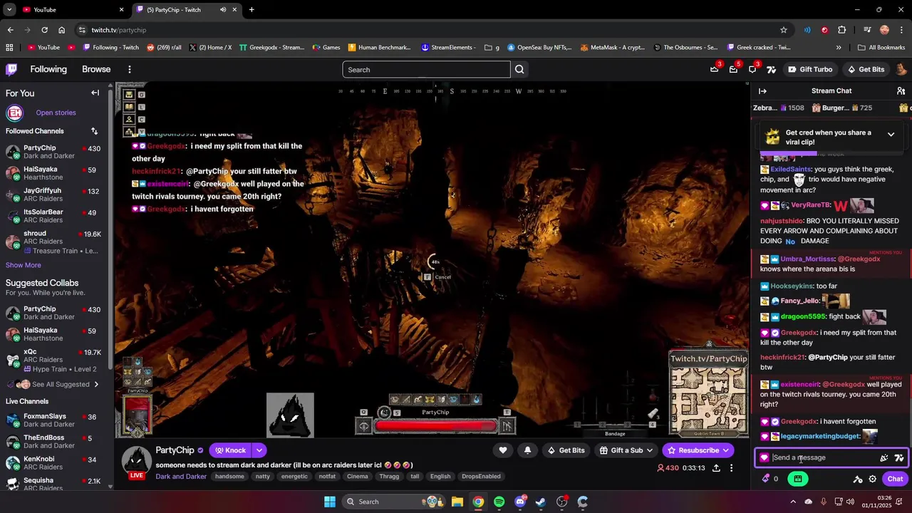Viewport: 912px width, 513px height.
Task: Click the Gift Turbo button
Action: click(x=810, y=69)
